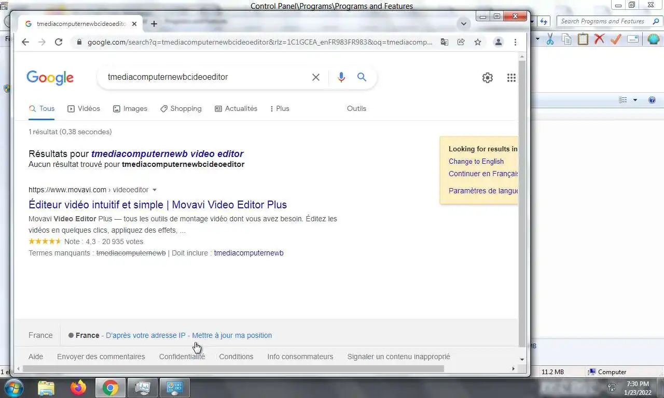
Task: Clear the search query with the X
Action: click(316, 77)
